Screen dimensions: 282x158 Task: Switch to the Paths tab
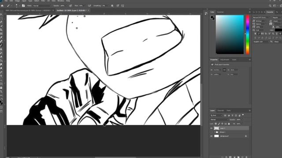point(229,111)
